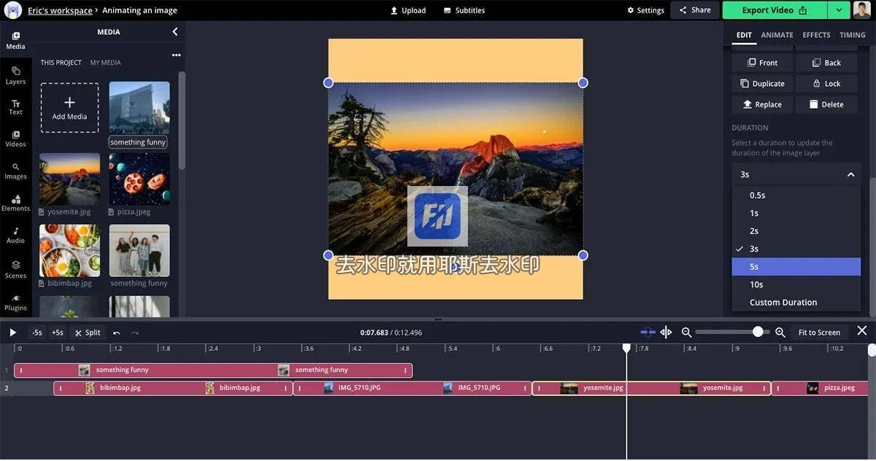
Task: Open the Plugins sidebar panel
Action: pyautogui.click(x=15, y=302)
